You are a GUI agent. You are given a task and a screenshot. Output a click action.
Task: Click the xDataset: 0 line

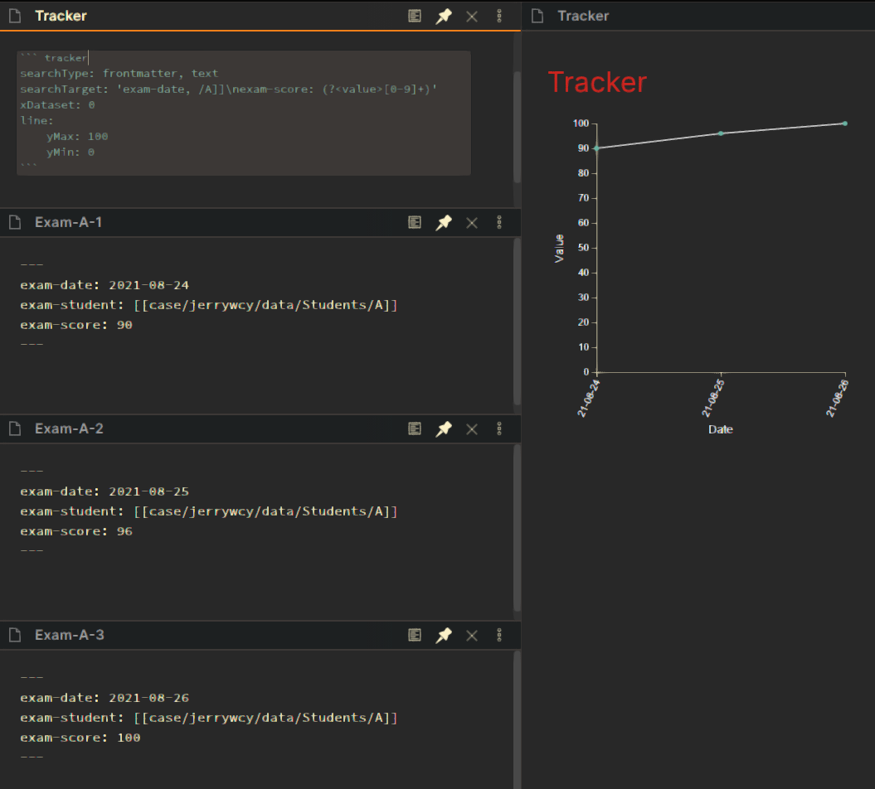(57, 104)
